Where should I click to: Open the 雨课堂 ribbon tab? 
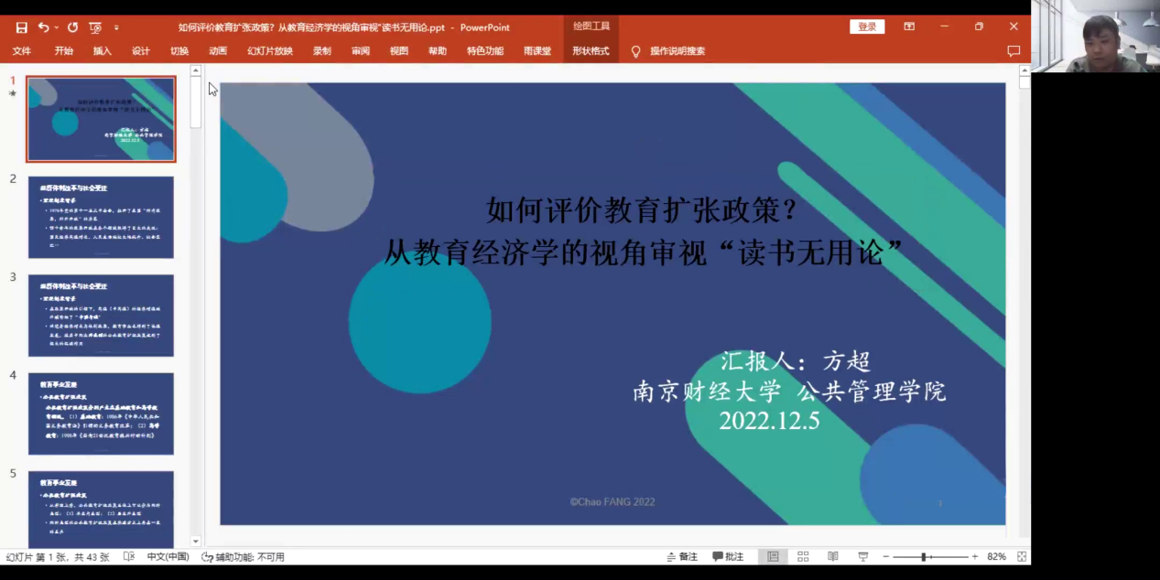(x=537, y=51)
